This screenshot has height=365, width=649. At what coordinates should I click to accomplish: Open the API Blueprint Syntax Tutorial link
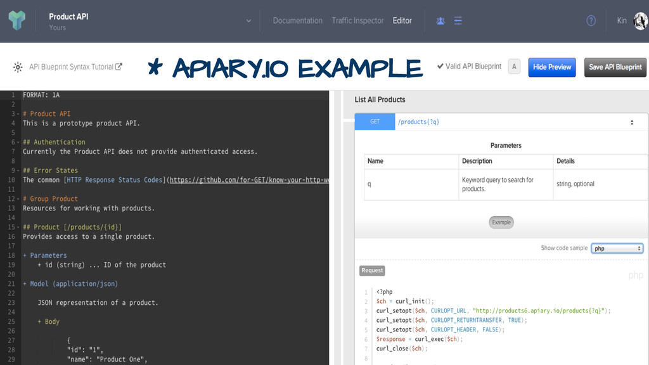coord(71,67)
